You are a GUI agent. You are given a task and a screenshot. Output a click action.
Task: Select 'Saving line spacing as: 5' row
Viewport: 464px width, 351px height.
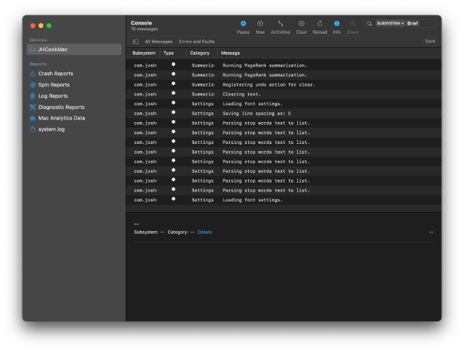coord(283,114)
